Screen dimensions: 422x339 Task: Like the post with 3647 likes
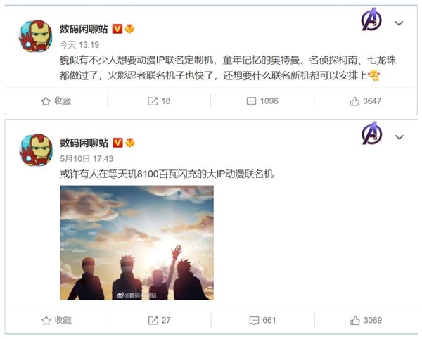[x=366, y=101]
